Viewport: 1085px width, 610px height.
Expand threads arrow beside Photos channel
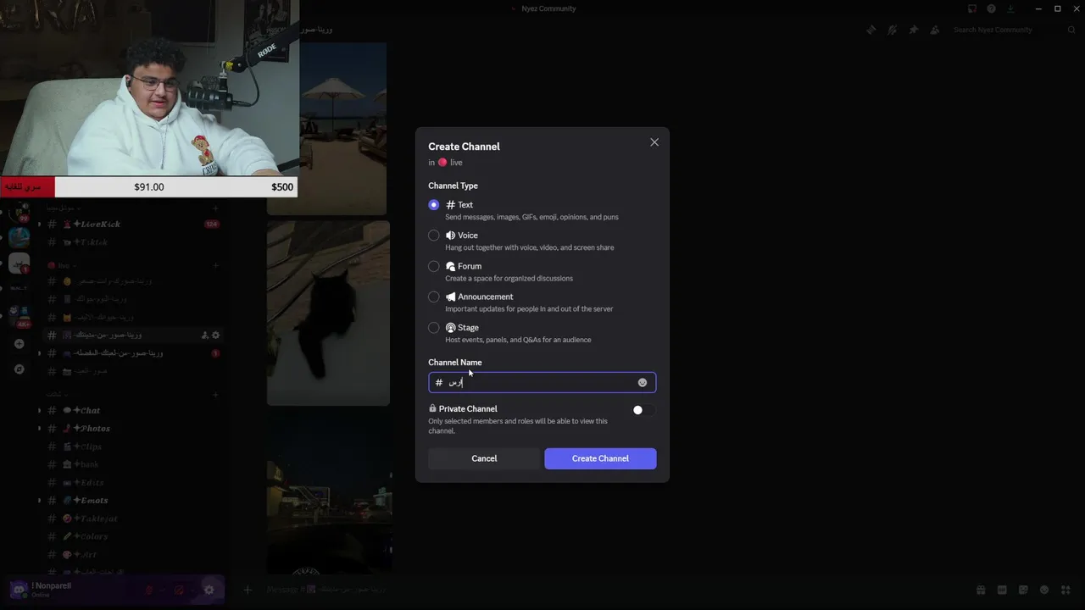(39, 429)
